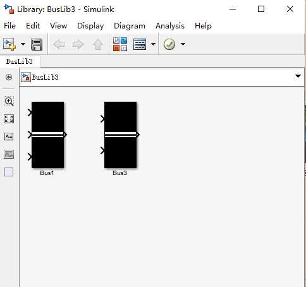Image resolution: width=306 pixels, height=287 pixels.
Task: Select the BusLib3 tab
Action: [20, 61]
